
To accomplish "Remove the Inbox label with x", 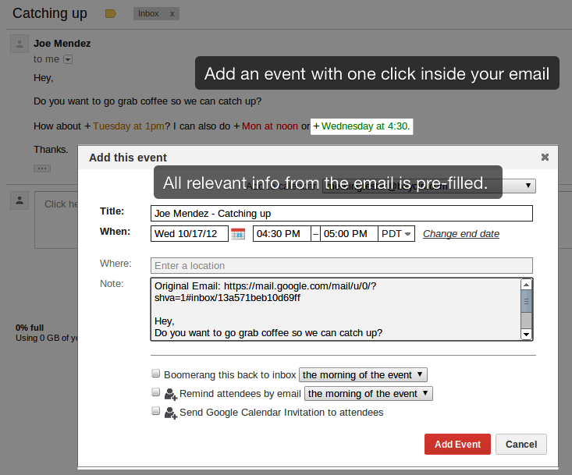I will 172,14.
